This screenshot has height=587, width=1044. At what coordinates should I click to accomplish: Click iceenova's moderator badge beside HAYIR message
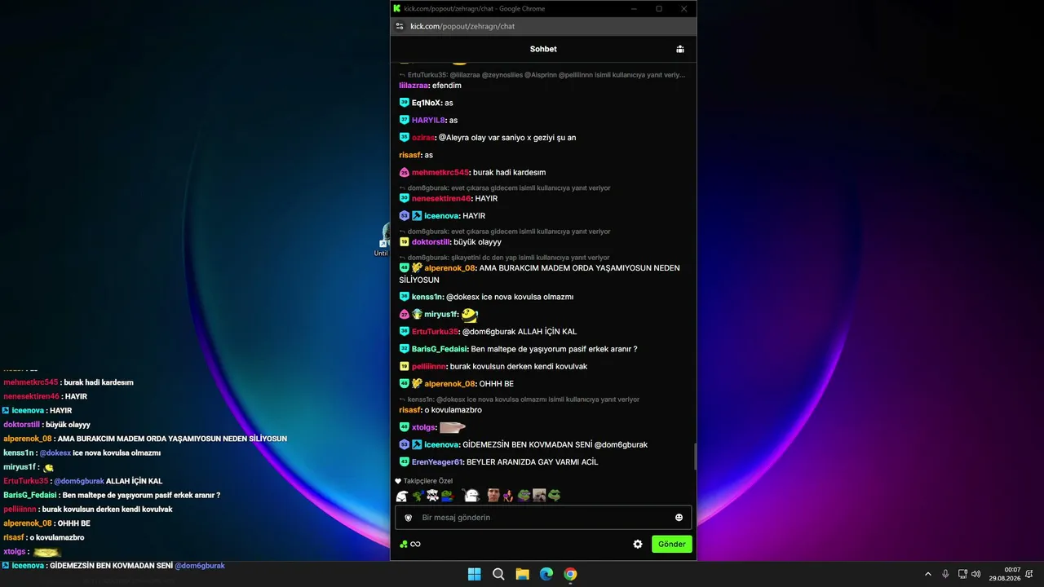417,216
